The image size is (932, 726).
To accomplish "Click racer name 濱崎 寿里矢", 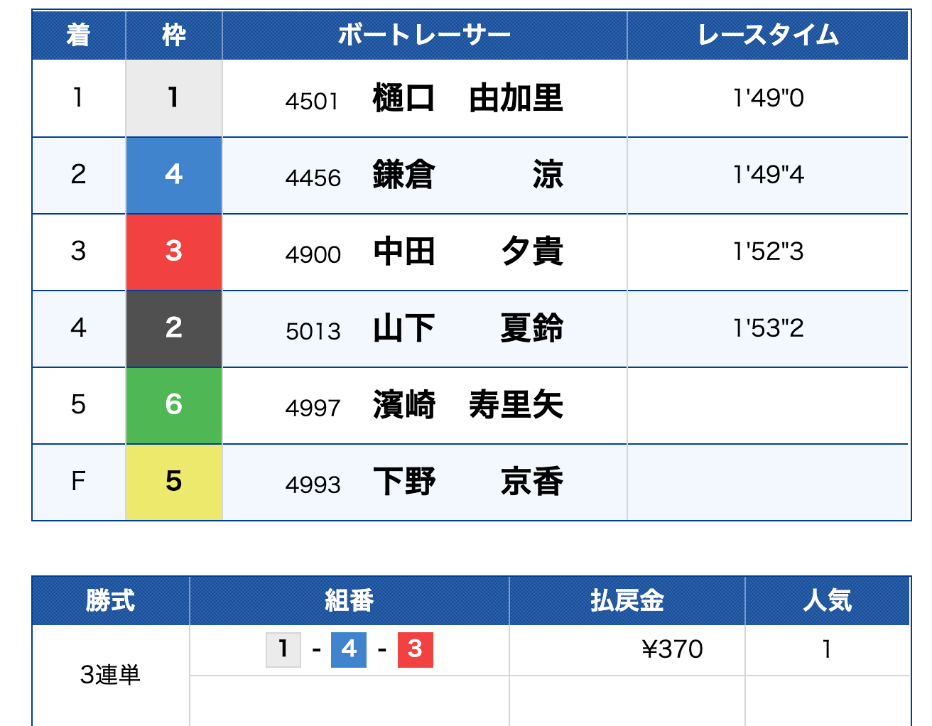I will (467, 405).
